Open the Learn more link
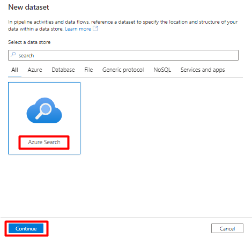The height and width of the screenshot is (246, 252). pyautogui.click(x=78, y=29)
